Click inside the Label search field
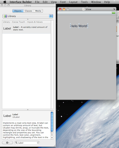Viewport: 119px width, 148px height. pyautogui.click(x=27, y=143)
